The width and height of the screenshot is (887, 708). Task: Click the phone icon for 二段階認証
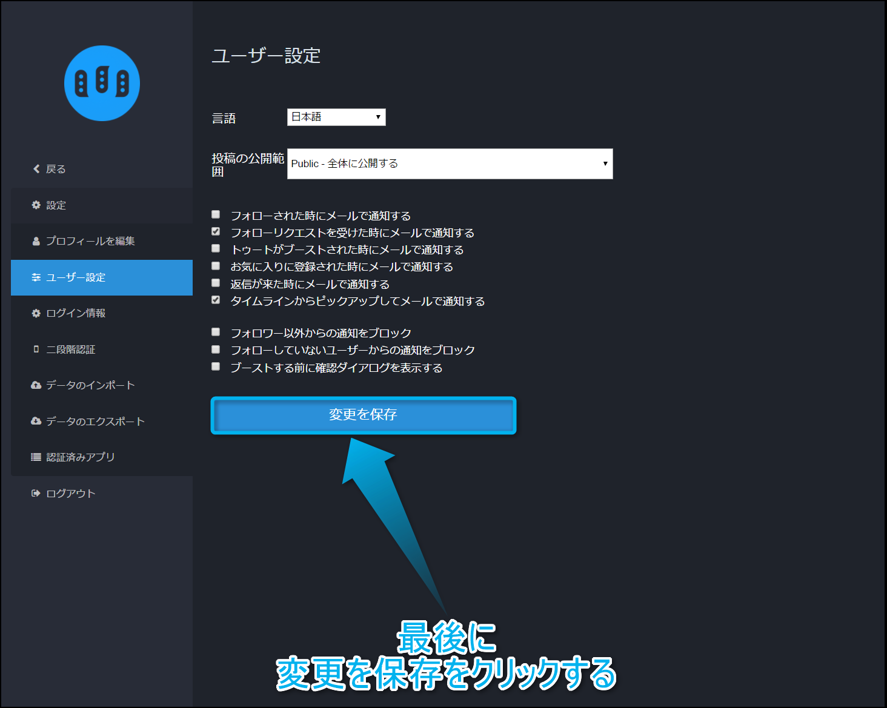[36, 349]
